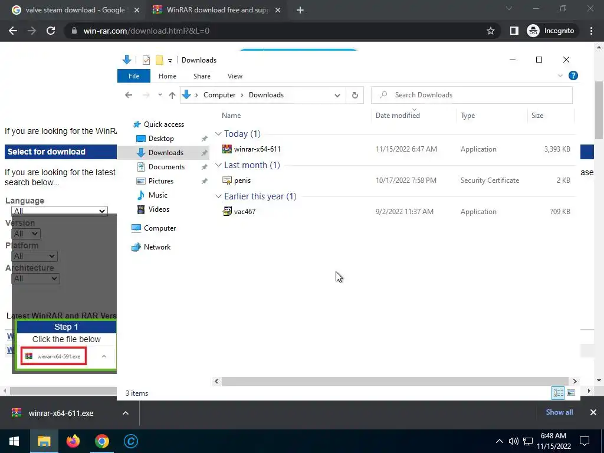Image resolution: width=604 pixels, height=453 pixels.
Task: Click the Properties quick access toolbar icon
Action: pos(146,60)
